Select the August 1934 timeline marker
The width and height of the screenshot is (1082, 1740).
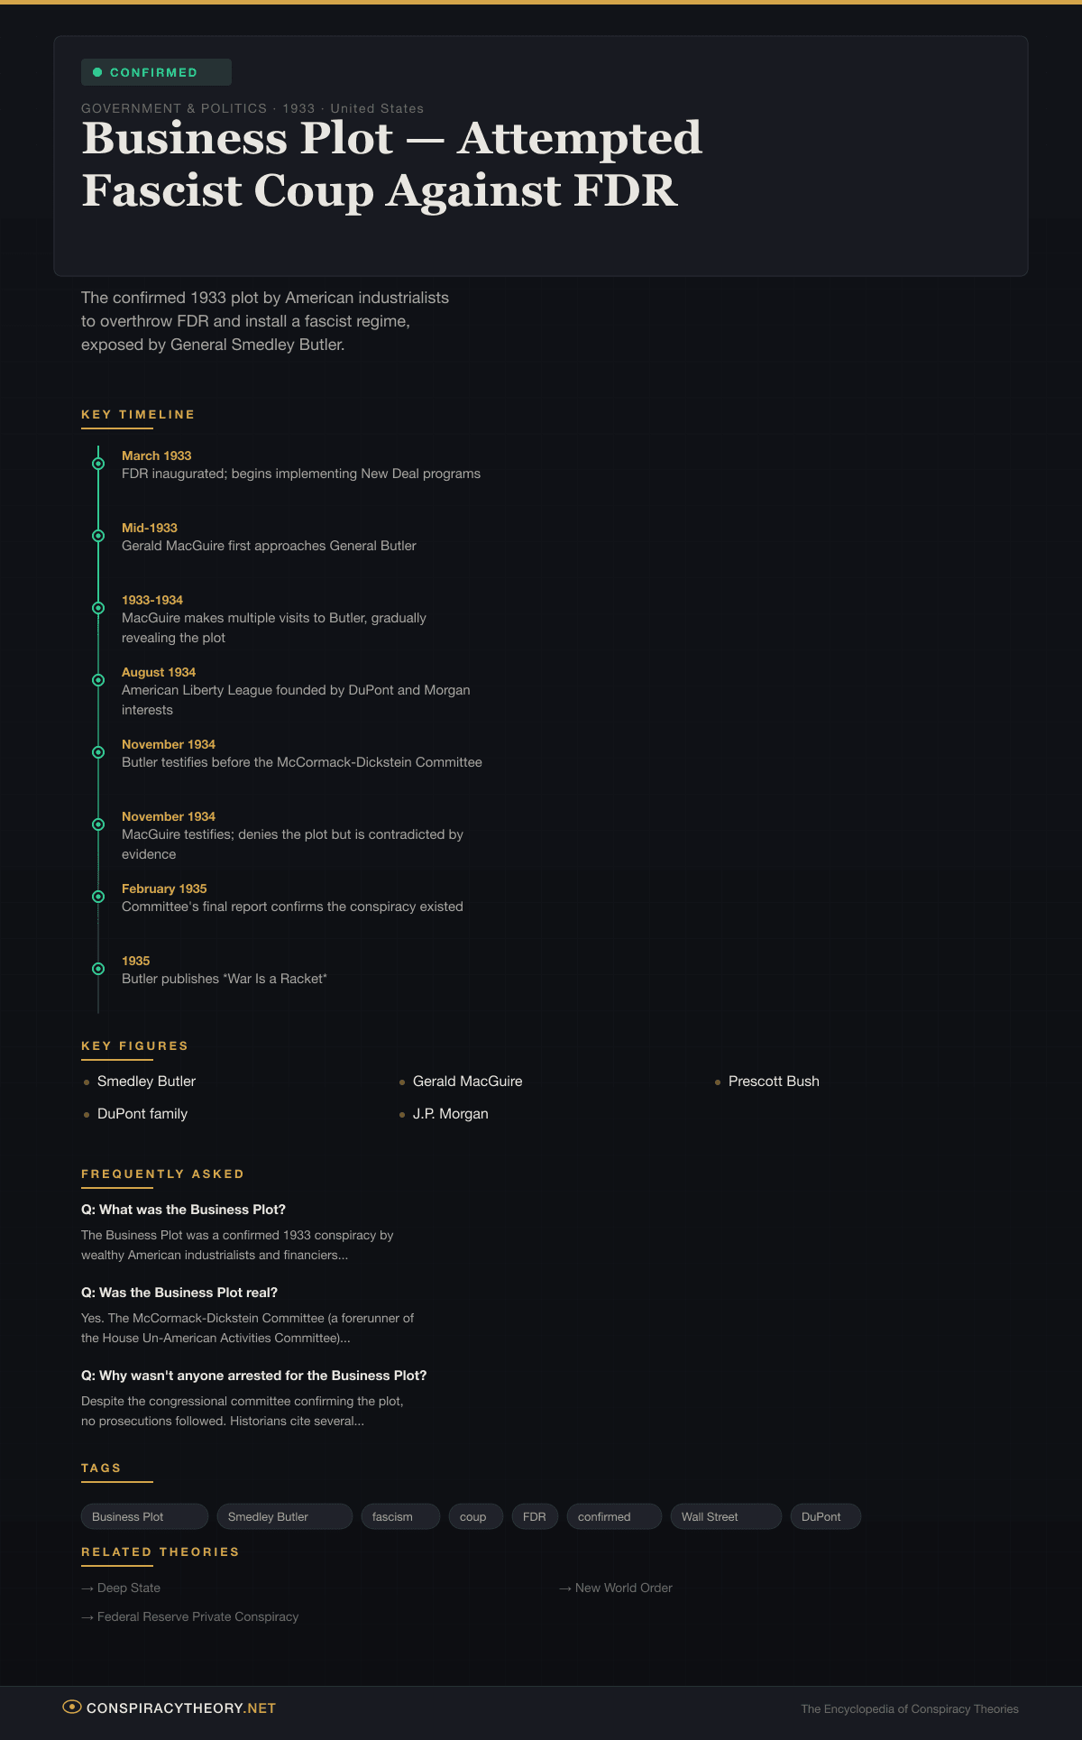click(x=98, y=680)
